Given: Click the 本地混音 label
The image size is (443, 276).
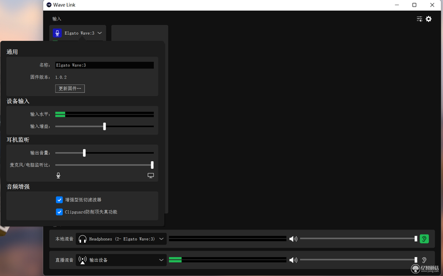Looking at the screenshot, I should pyautogui.click(x=64, y=239).
